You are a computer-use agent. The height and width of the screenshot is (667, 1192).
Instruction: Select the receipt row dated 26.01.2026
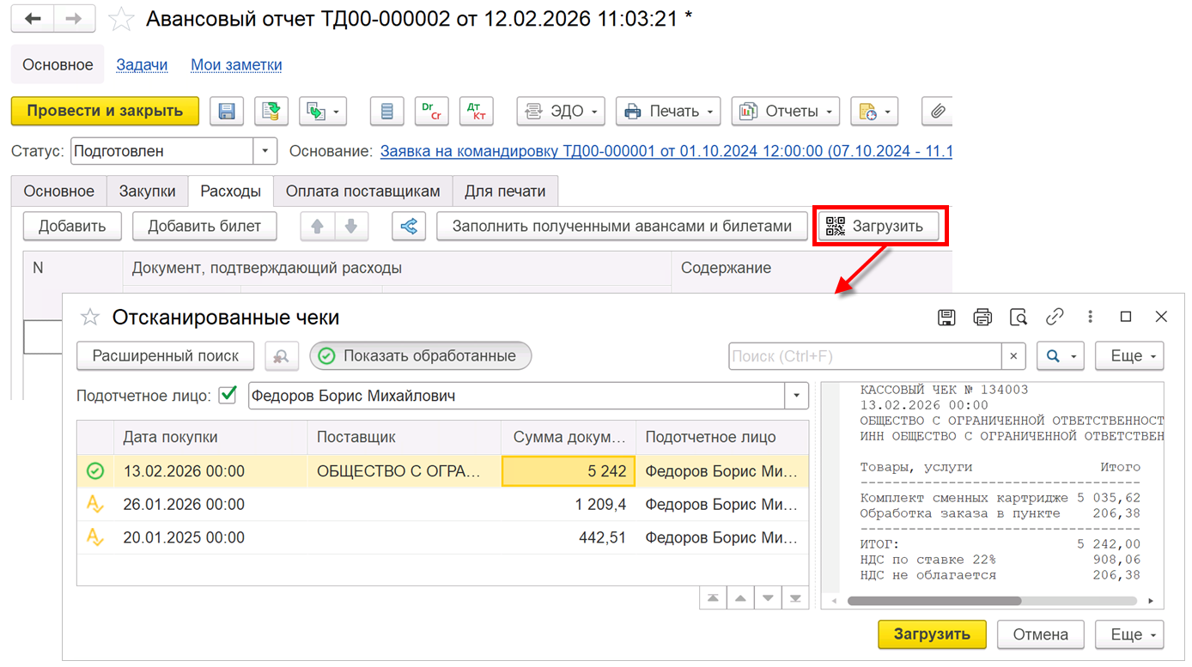click(x=442, y=505)
